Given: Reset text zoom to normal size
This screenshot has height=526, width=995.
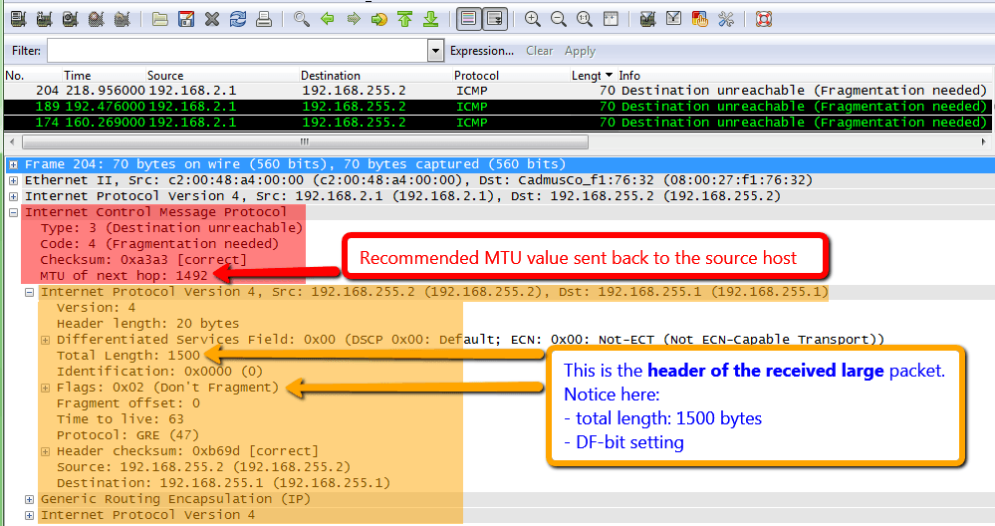Looking at the screenshot, I should click(585, 19).
